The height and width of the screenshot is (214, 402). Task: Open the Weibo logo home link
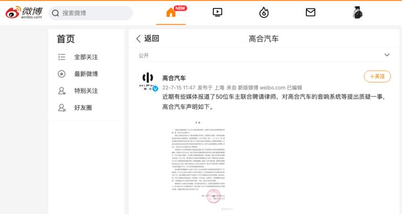pos(24,12)
